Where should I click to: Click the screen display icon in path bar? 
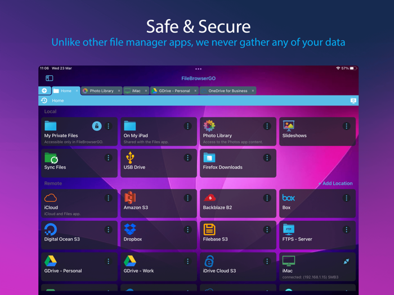(353, 101)
